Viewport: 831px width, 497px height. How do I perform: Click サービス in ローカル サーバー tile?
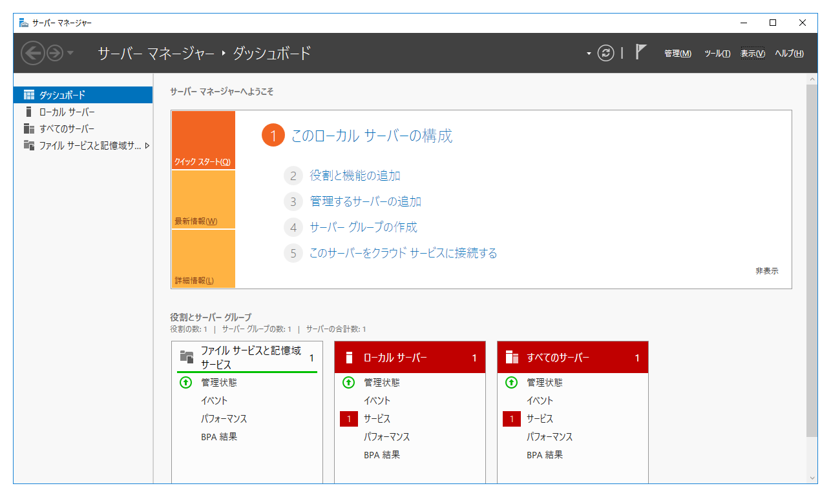point(377,419)
